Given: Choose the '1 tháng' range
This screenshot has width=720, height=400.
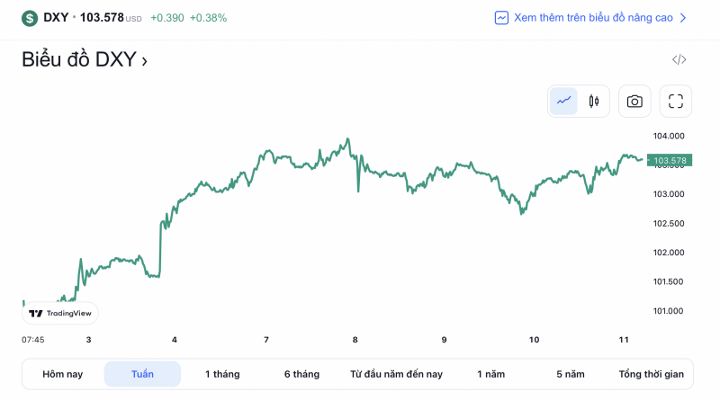Looking at the screenshot, I should coord(222,374).
